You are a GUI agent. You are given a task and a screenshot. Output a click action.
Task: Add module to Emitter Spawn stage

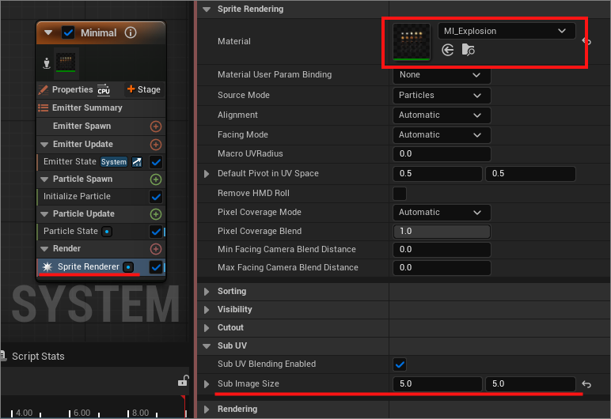click(156, 126)
